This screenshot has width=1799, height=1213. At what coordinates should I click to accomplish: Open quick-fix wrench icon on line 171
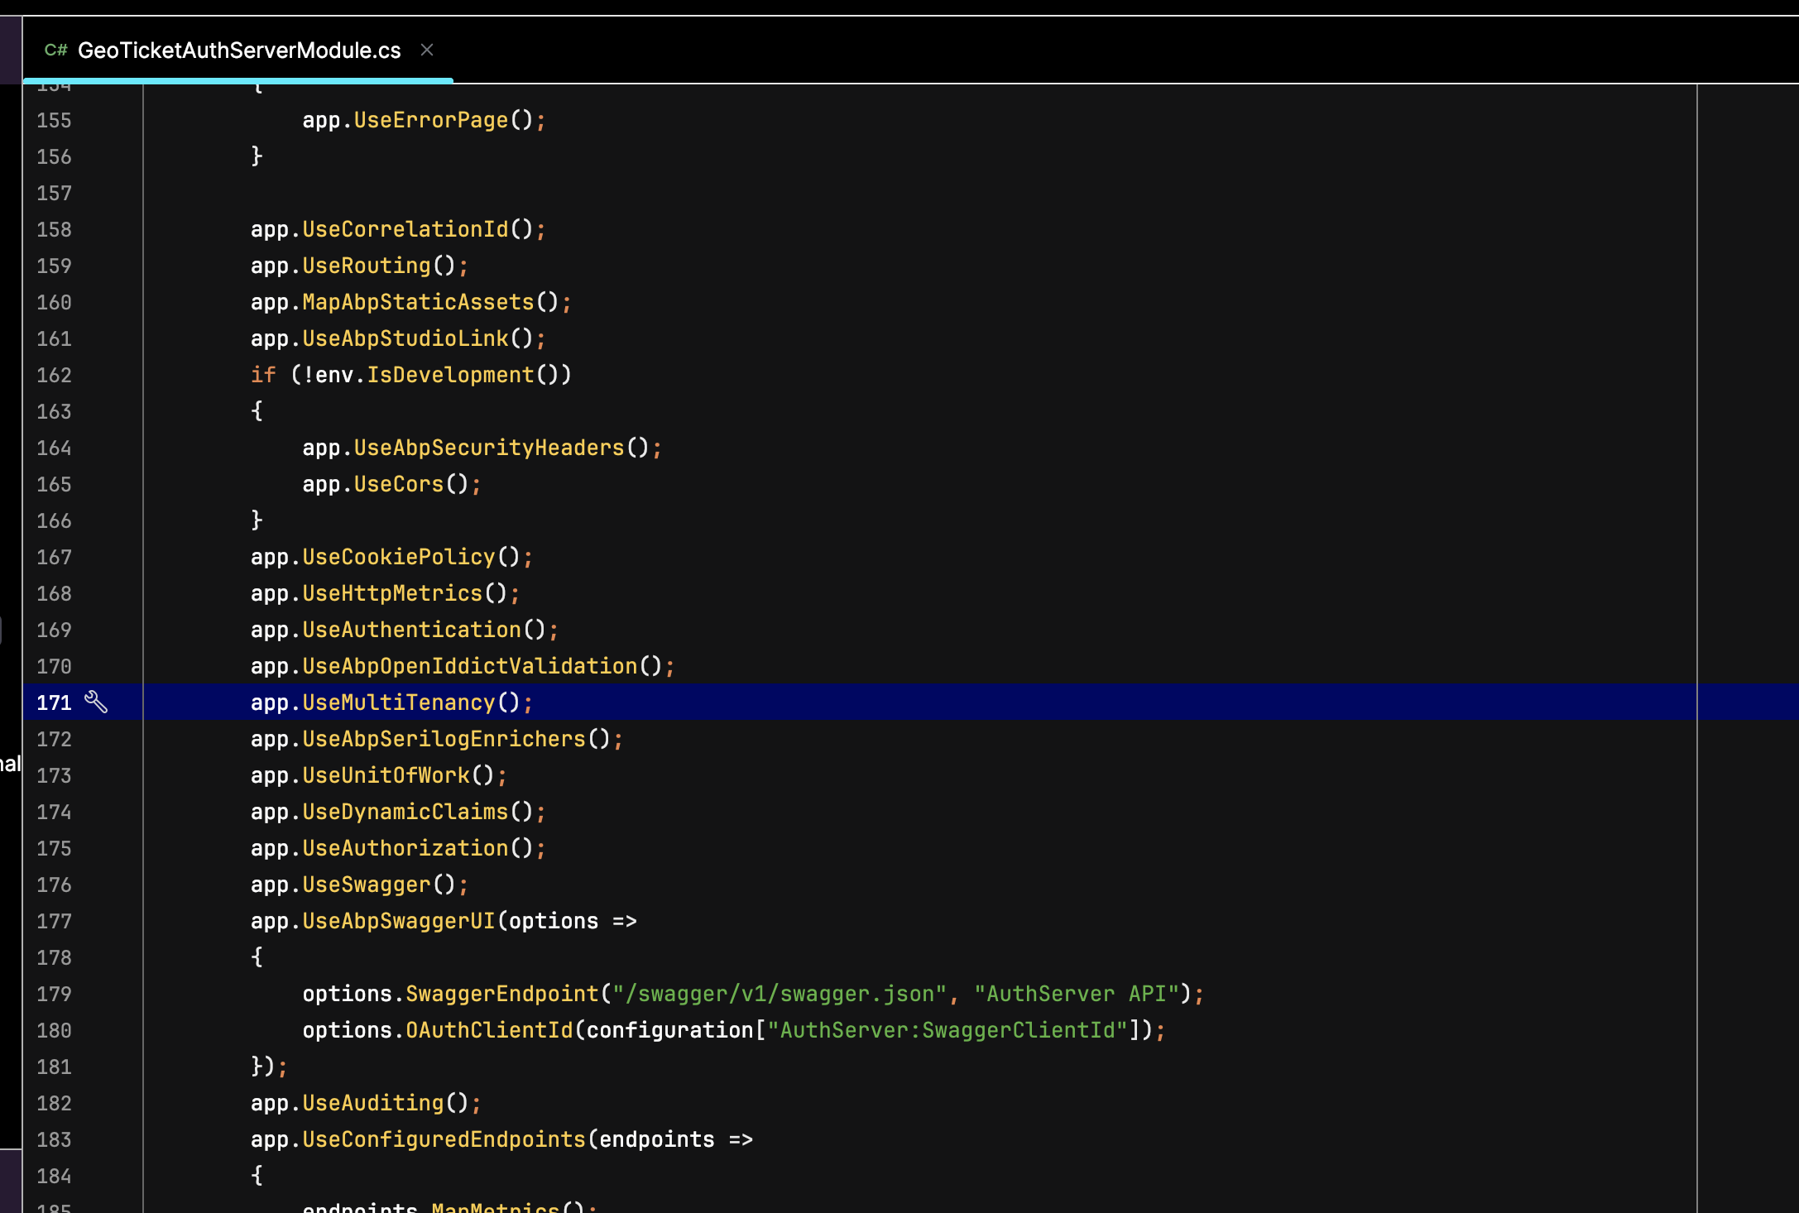pos(96,702)
